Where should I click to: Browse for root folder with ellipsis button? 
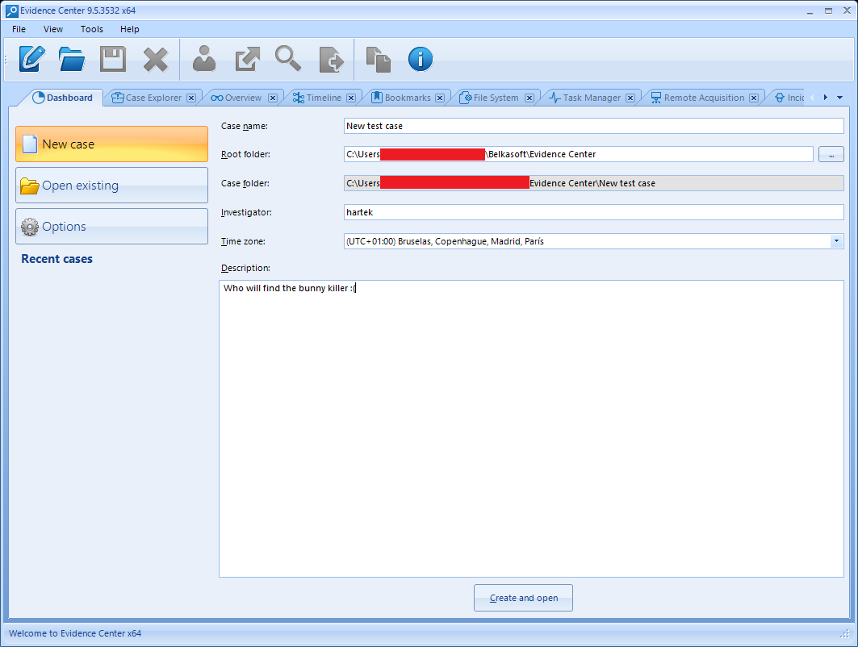coord(831,154)
